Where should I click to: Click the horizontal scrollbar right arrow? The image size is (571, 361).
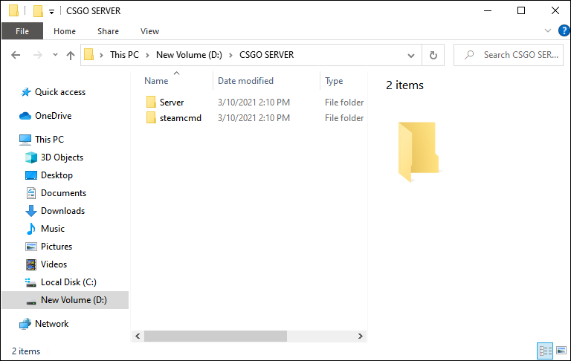[360, 336]
